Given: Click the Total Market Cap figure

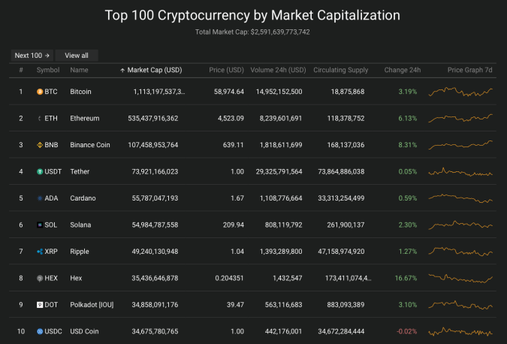Looking at the screenshot, I should [x=280, y=32].
